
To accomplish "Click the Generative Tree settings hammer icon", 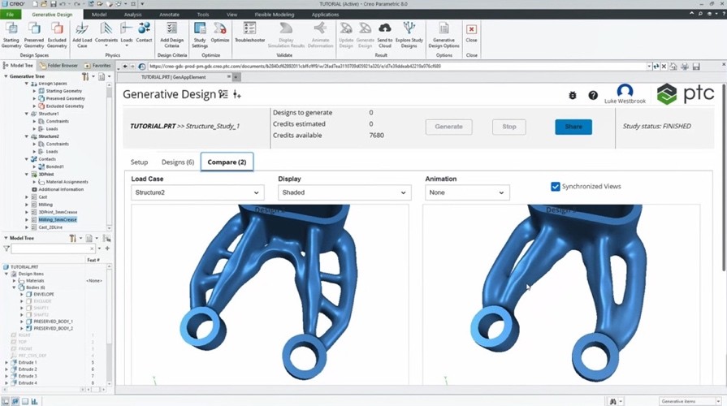I will pyautogui.click(x=85, y=76).
